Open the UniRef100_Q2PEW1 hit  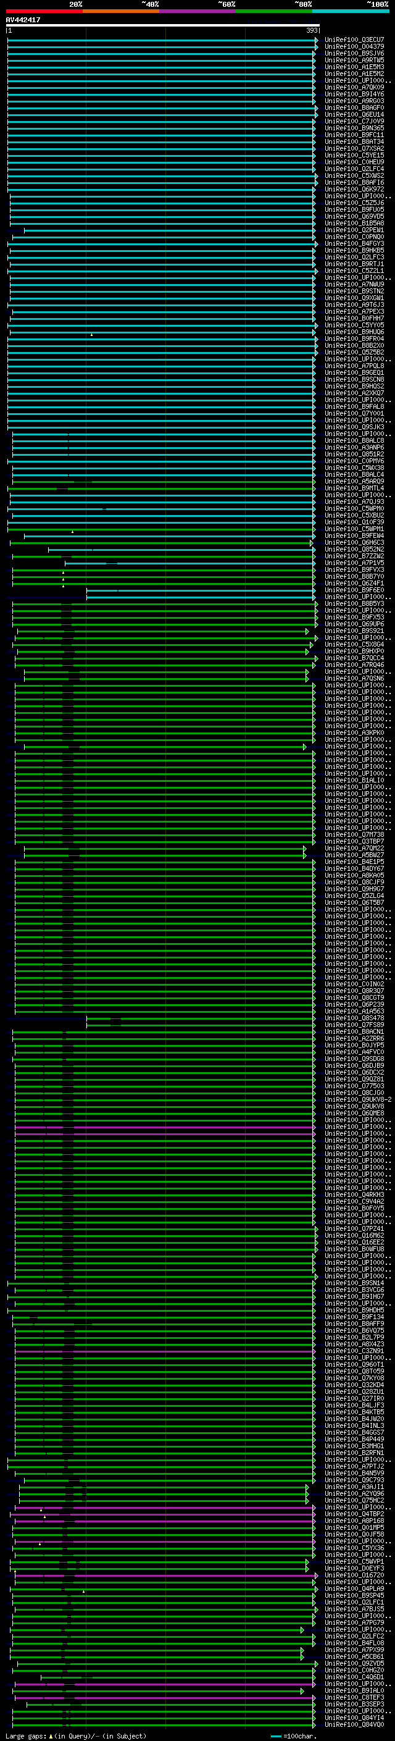(x=354, y=230)
